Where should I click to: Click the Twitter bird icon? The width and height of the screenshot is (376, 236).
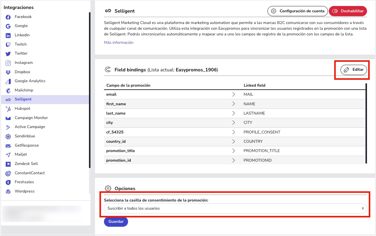[x=8, y=54]
